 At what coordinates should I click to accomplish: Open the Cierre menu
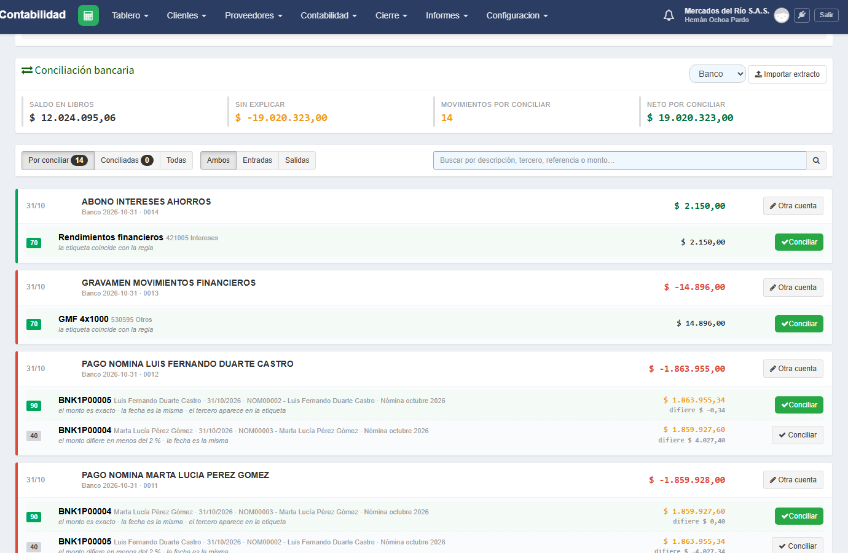(x=391, y=15)
